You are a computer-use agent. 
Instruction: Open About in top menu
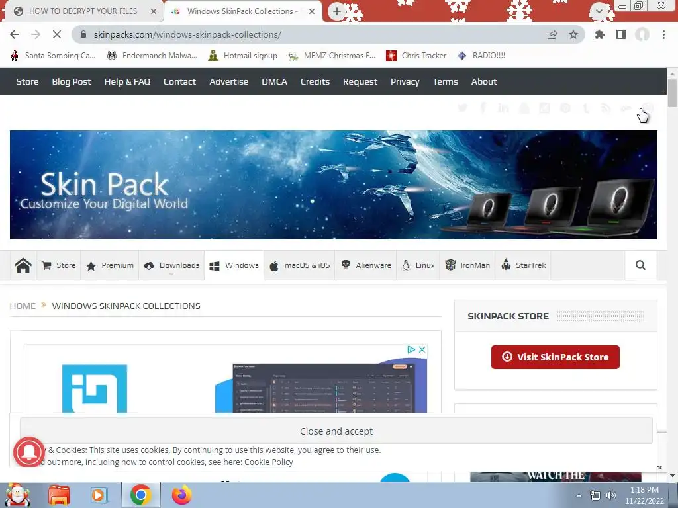click(x=484, y=81)
